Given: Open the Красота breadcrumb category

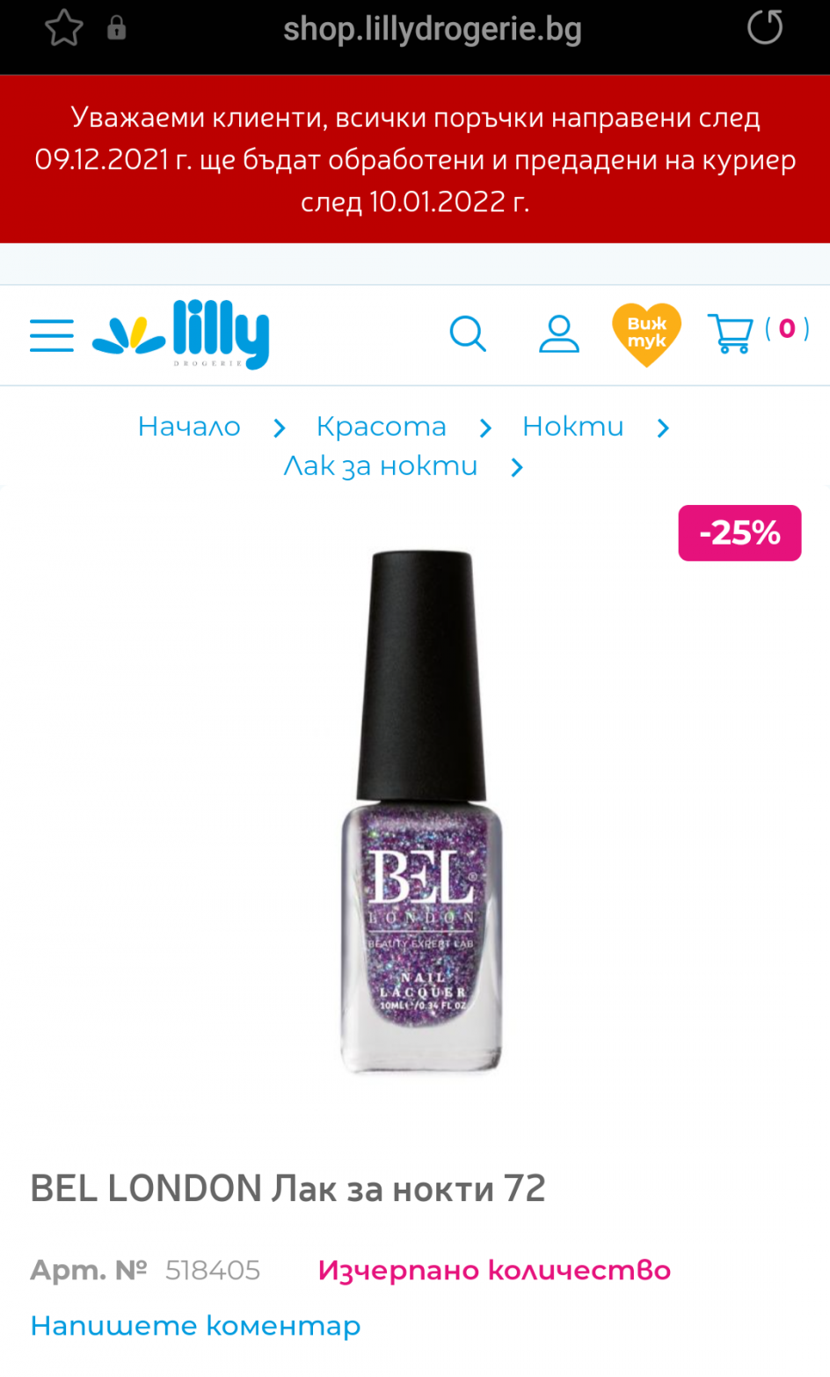Looking at the screenshot, I should point(382,427).
